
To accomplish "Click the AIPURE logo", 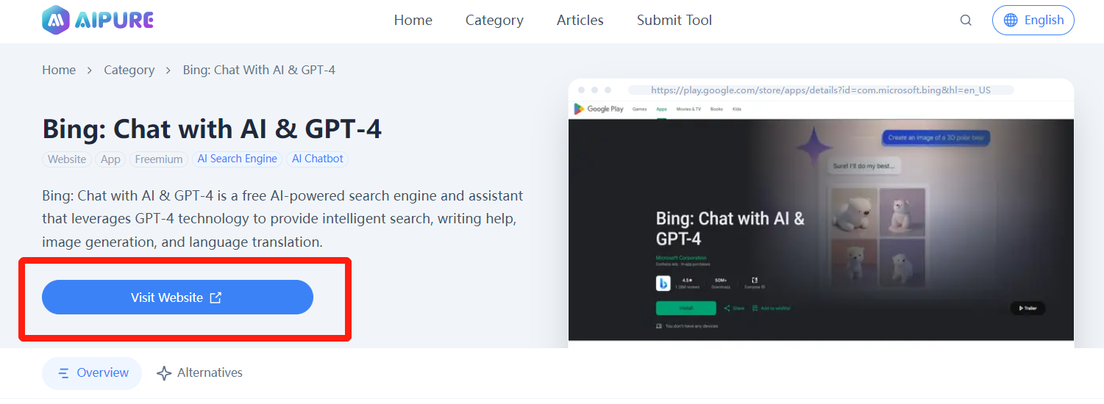I will pos(98,20).
